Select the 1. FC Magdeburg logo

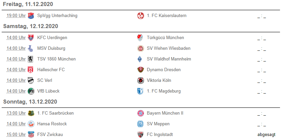click(140, 91)
